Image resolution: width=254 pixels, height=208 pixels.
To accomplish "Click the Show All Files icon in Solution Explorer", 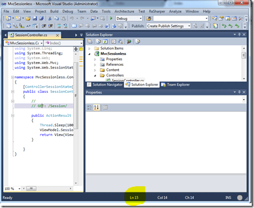I will (98, 41).
